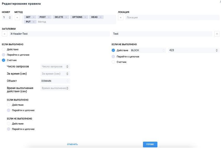
Task: Select Счетчик radio under ЕСЛИ НЕ ВЫПОЛНЕНО
Action: [113, 62]
